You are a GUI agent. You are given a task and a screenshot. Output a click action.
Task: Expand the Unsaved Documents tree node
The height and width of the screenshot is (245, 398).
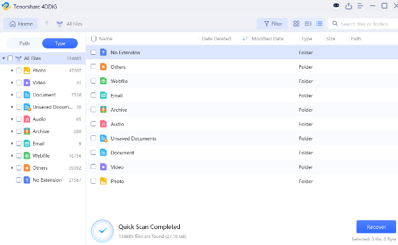(12, 107)
